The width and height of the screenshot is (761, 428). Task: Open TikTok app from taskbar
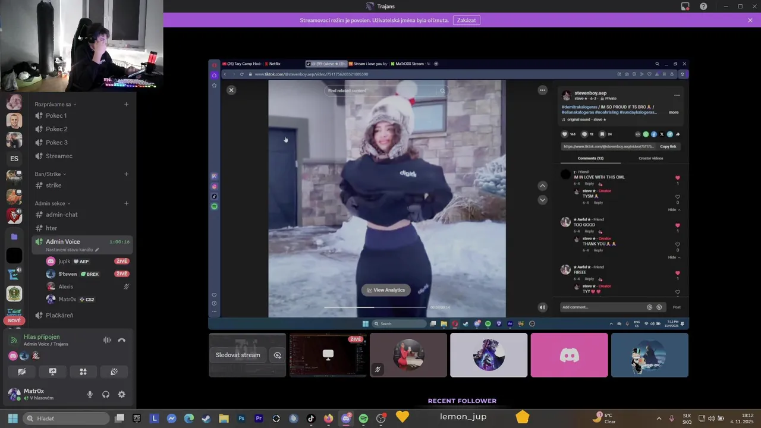point(311,418)
